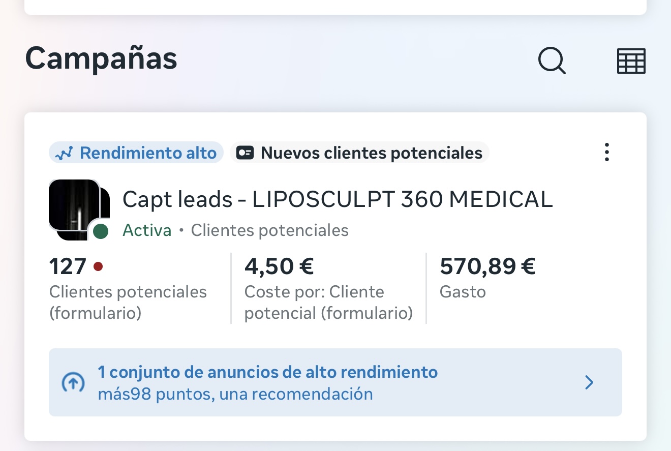Open the campaigns search magnifier icon
The height and width of the screenshot is (451, 671).
552,61
